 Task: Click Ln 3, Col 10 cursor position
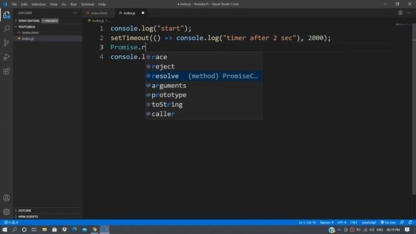pyautogui.click(x=307, y=222)
